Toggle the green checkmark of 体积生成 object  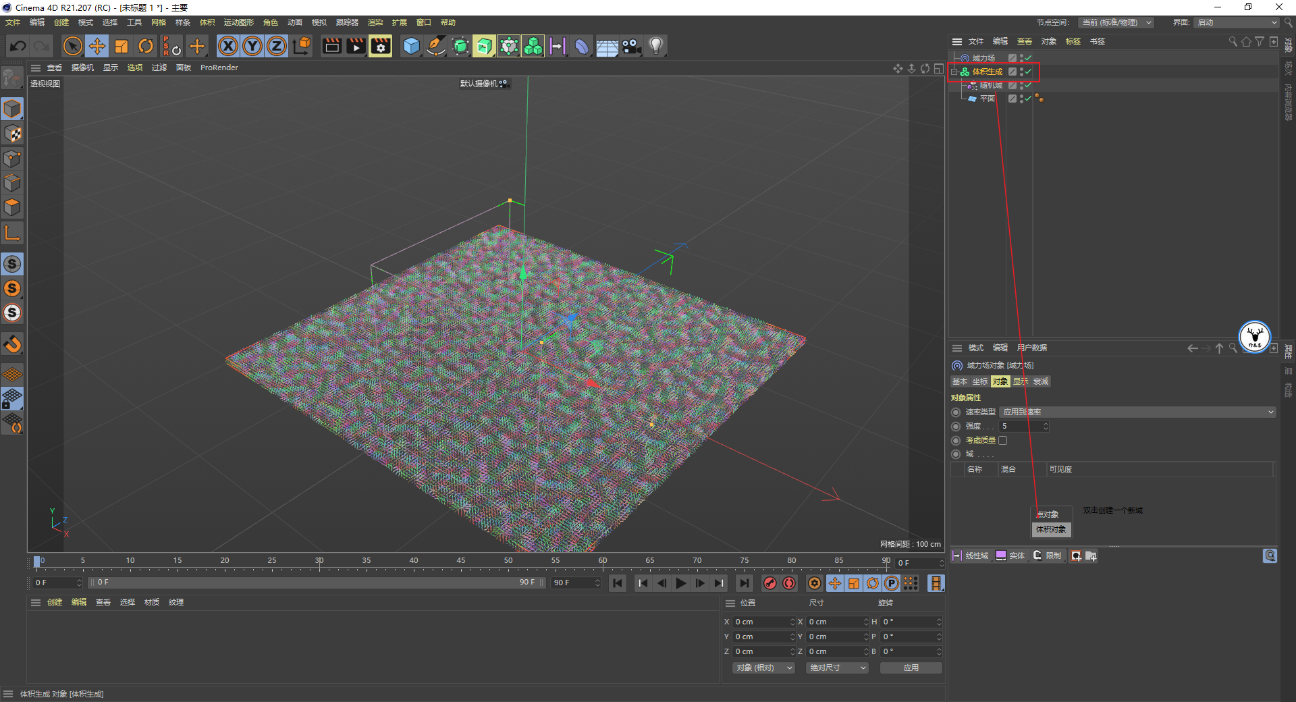[1028, 72]
